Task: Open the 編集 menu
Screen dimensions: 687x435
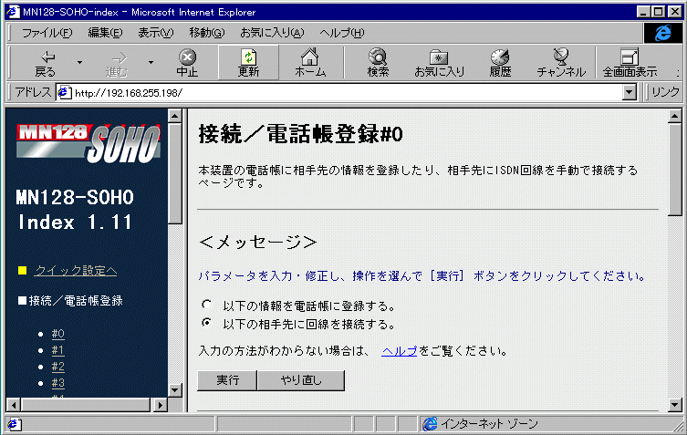Action: click(x=105, y=33)
